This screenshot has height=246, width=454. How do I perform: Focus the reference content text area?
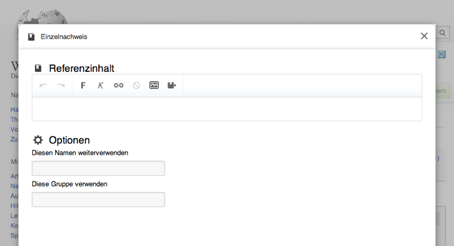[x=226, y=109]
